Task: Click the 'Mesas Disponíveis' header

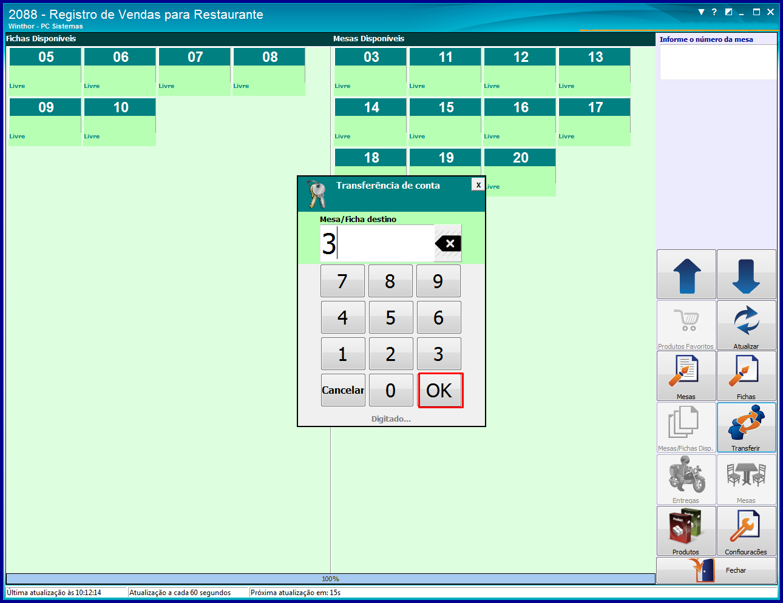Action: coord(368,38)
